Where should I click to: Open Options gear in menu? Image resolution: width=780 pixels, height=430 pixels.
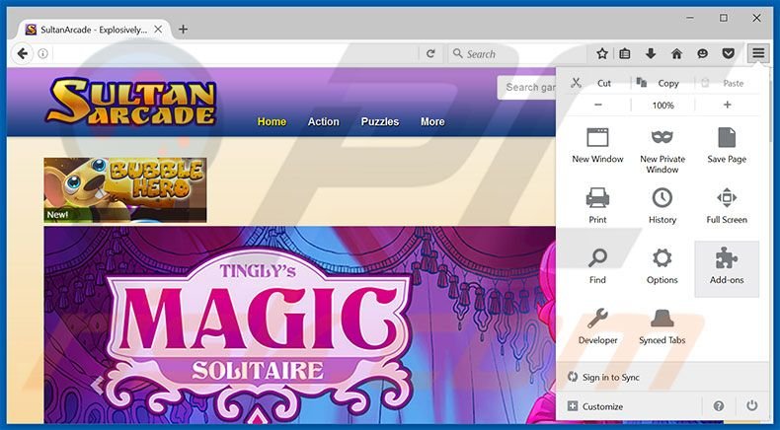tap(663, 266)
